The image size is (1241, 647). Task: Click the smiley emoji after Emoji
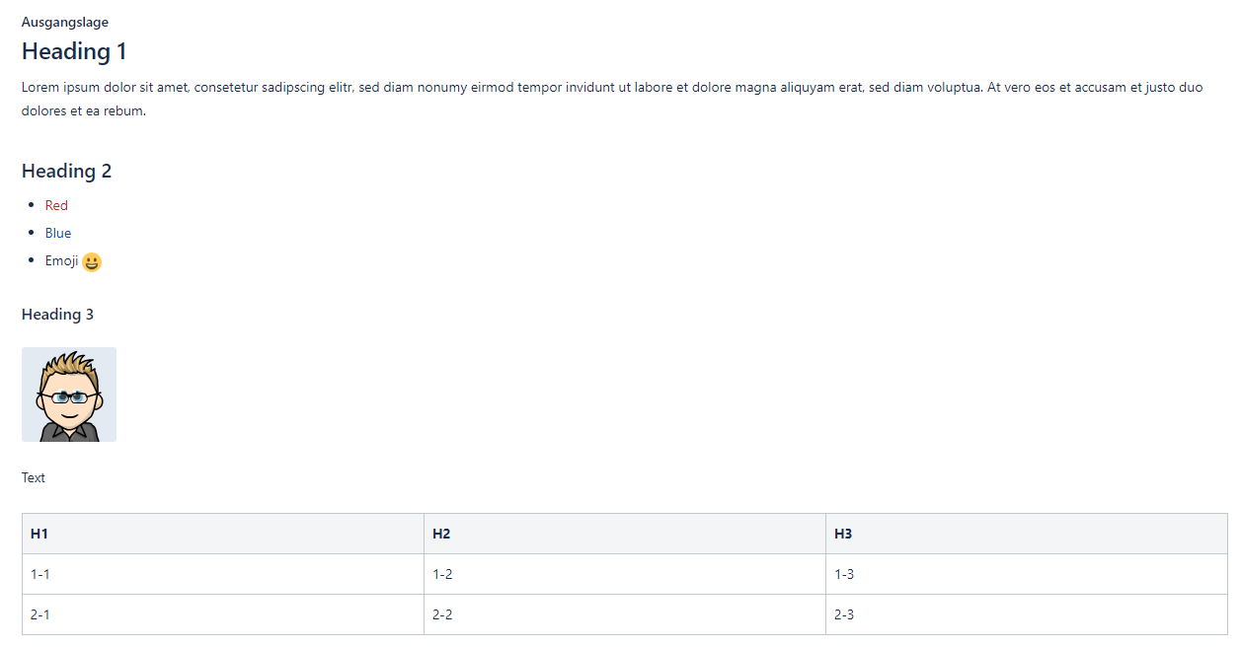pyautogui.click(x=92, y=262)
